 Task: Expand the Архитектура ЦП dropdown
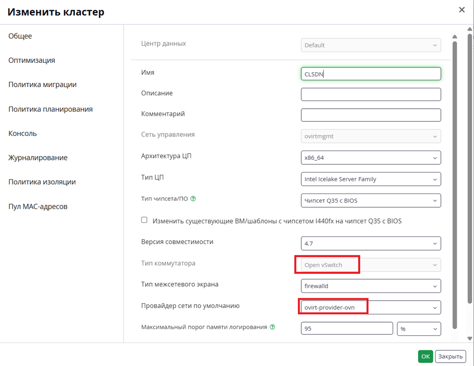point(371,158)
